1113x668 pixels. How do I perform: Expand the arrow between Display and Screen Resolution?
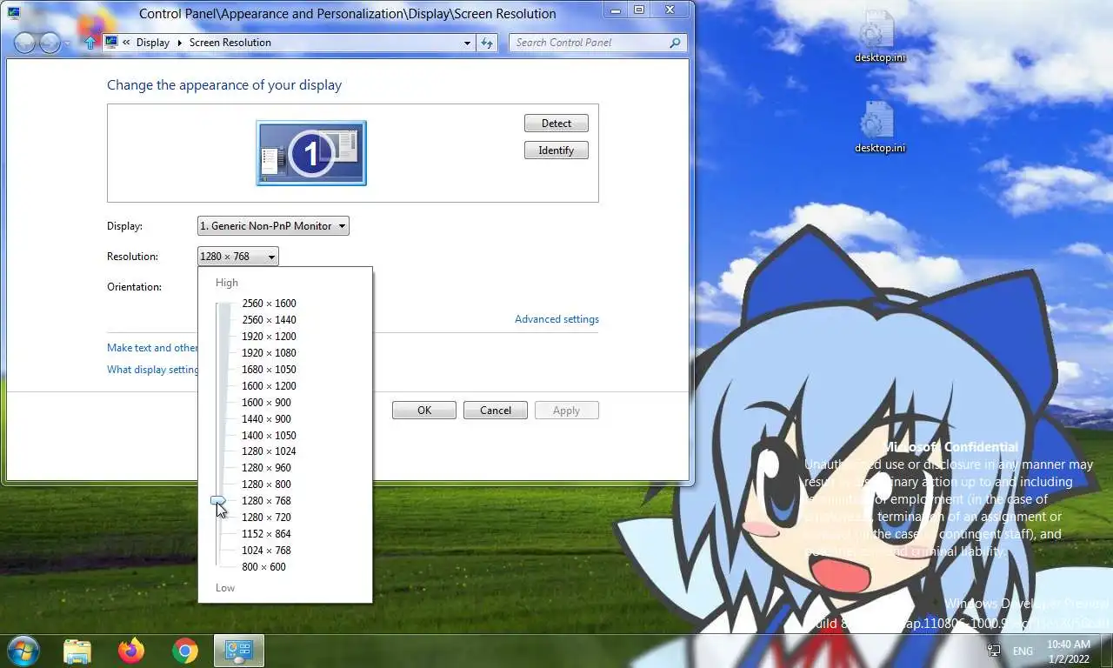point(180,43)
